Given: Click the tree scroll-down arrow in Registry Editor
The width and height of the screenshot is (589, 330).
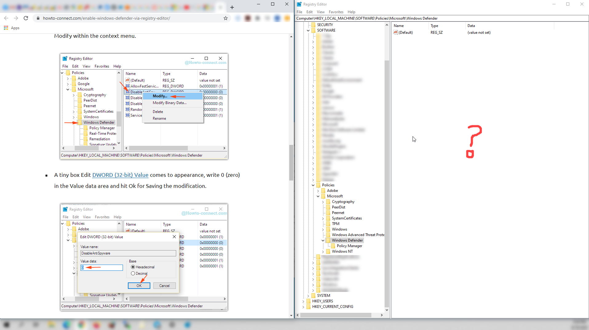Looking at the screenshot, I should 387,310.
